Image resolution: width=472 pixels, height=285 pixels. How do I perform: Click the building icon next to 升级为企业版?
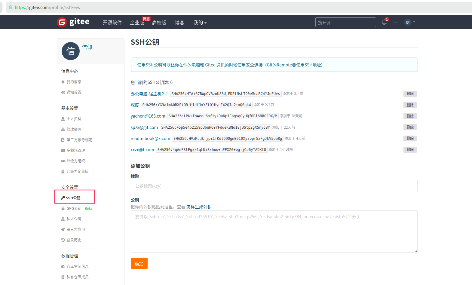point(63,171)
